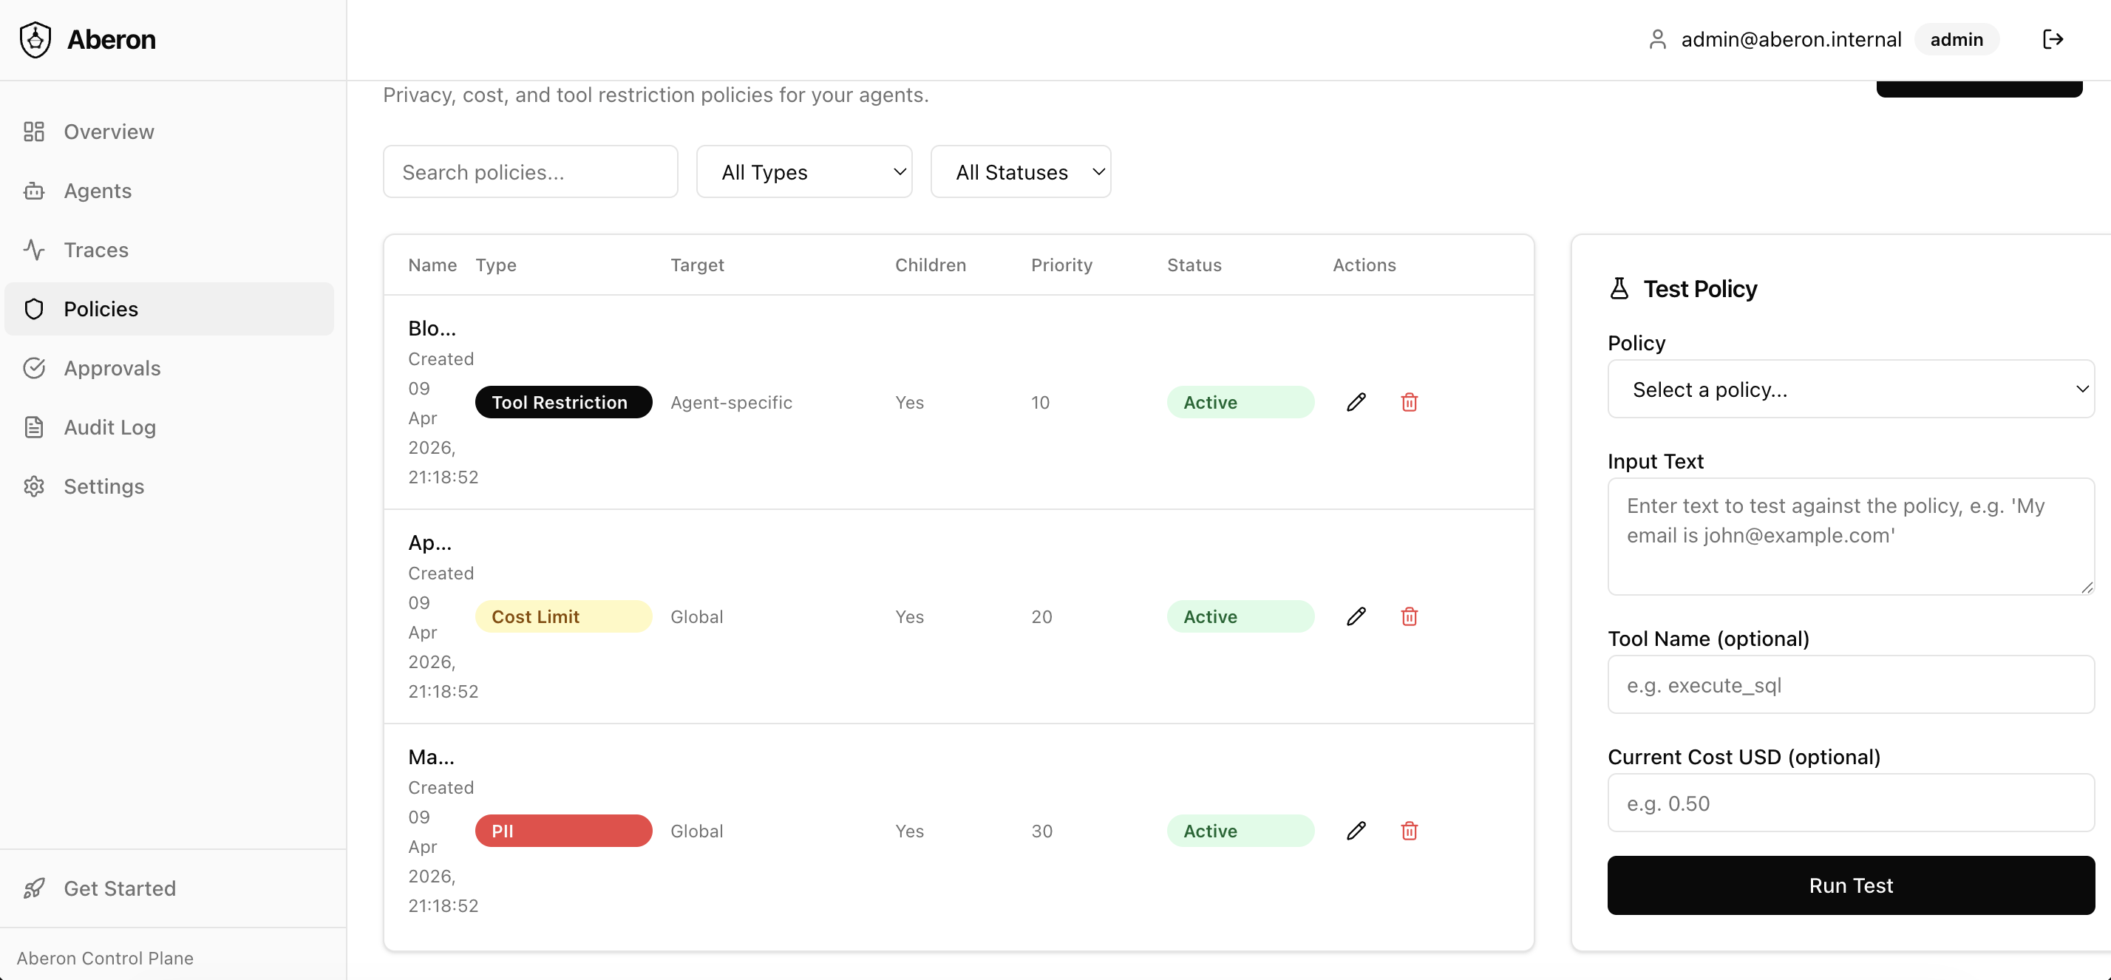The width and height of the screenshot is (2111, 980).
Task: Click the Get Started rocket icon
Action: 35,888
